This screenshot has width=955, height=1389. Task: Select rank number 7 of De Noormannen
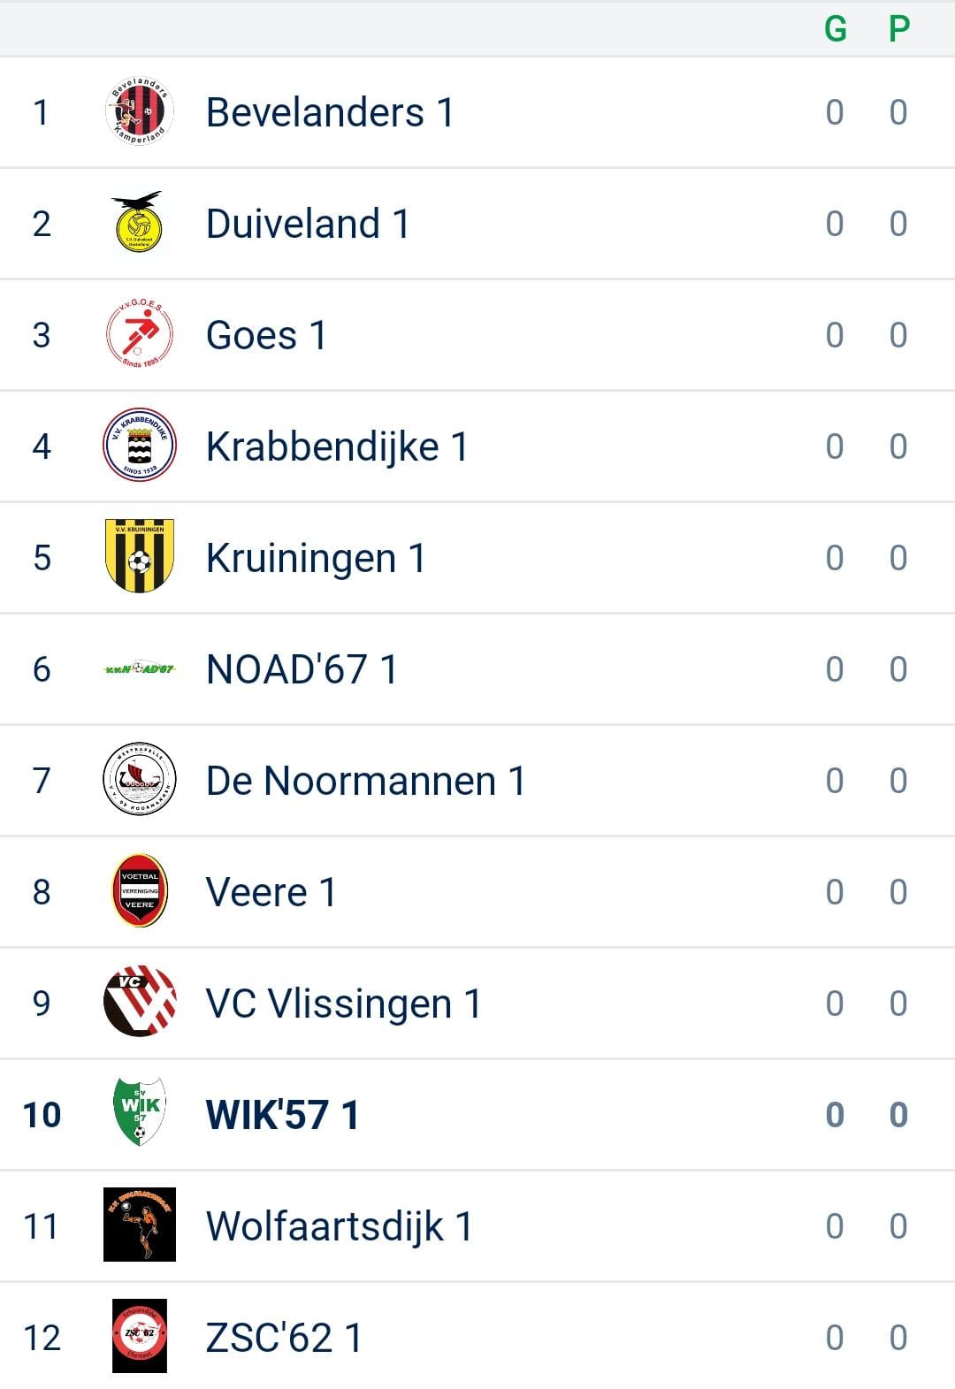point(42,781)
